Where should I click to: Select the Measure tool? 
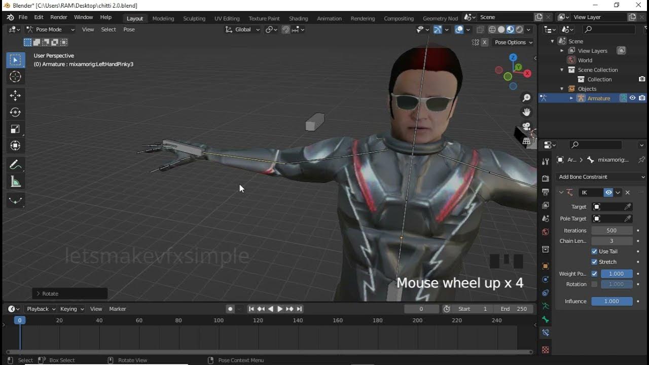pos(15,181)
